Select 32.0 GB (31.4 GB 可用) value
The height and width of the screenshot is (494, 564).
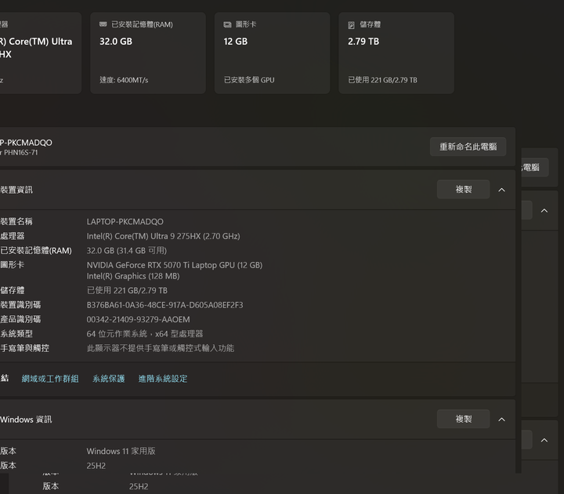click(x=127, y=251)
